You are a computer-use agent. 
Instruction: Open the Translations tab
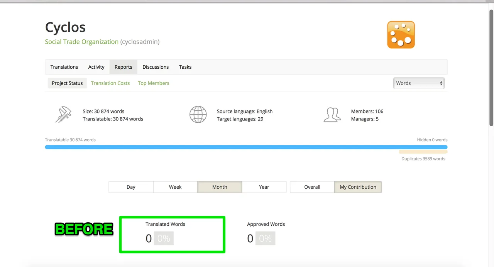[x=64, y=67]
